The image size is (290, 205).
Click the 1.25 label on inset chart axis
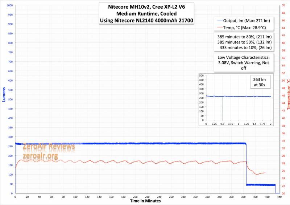(246, 124)
